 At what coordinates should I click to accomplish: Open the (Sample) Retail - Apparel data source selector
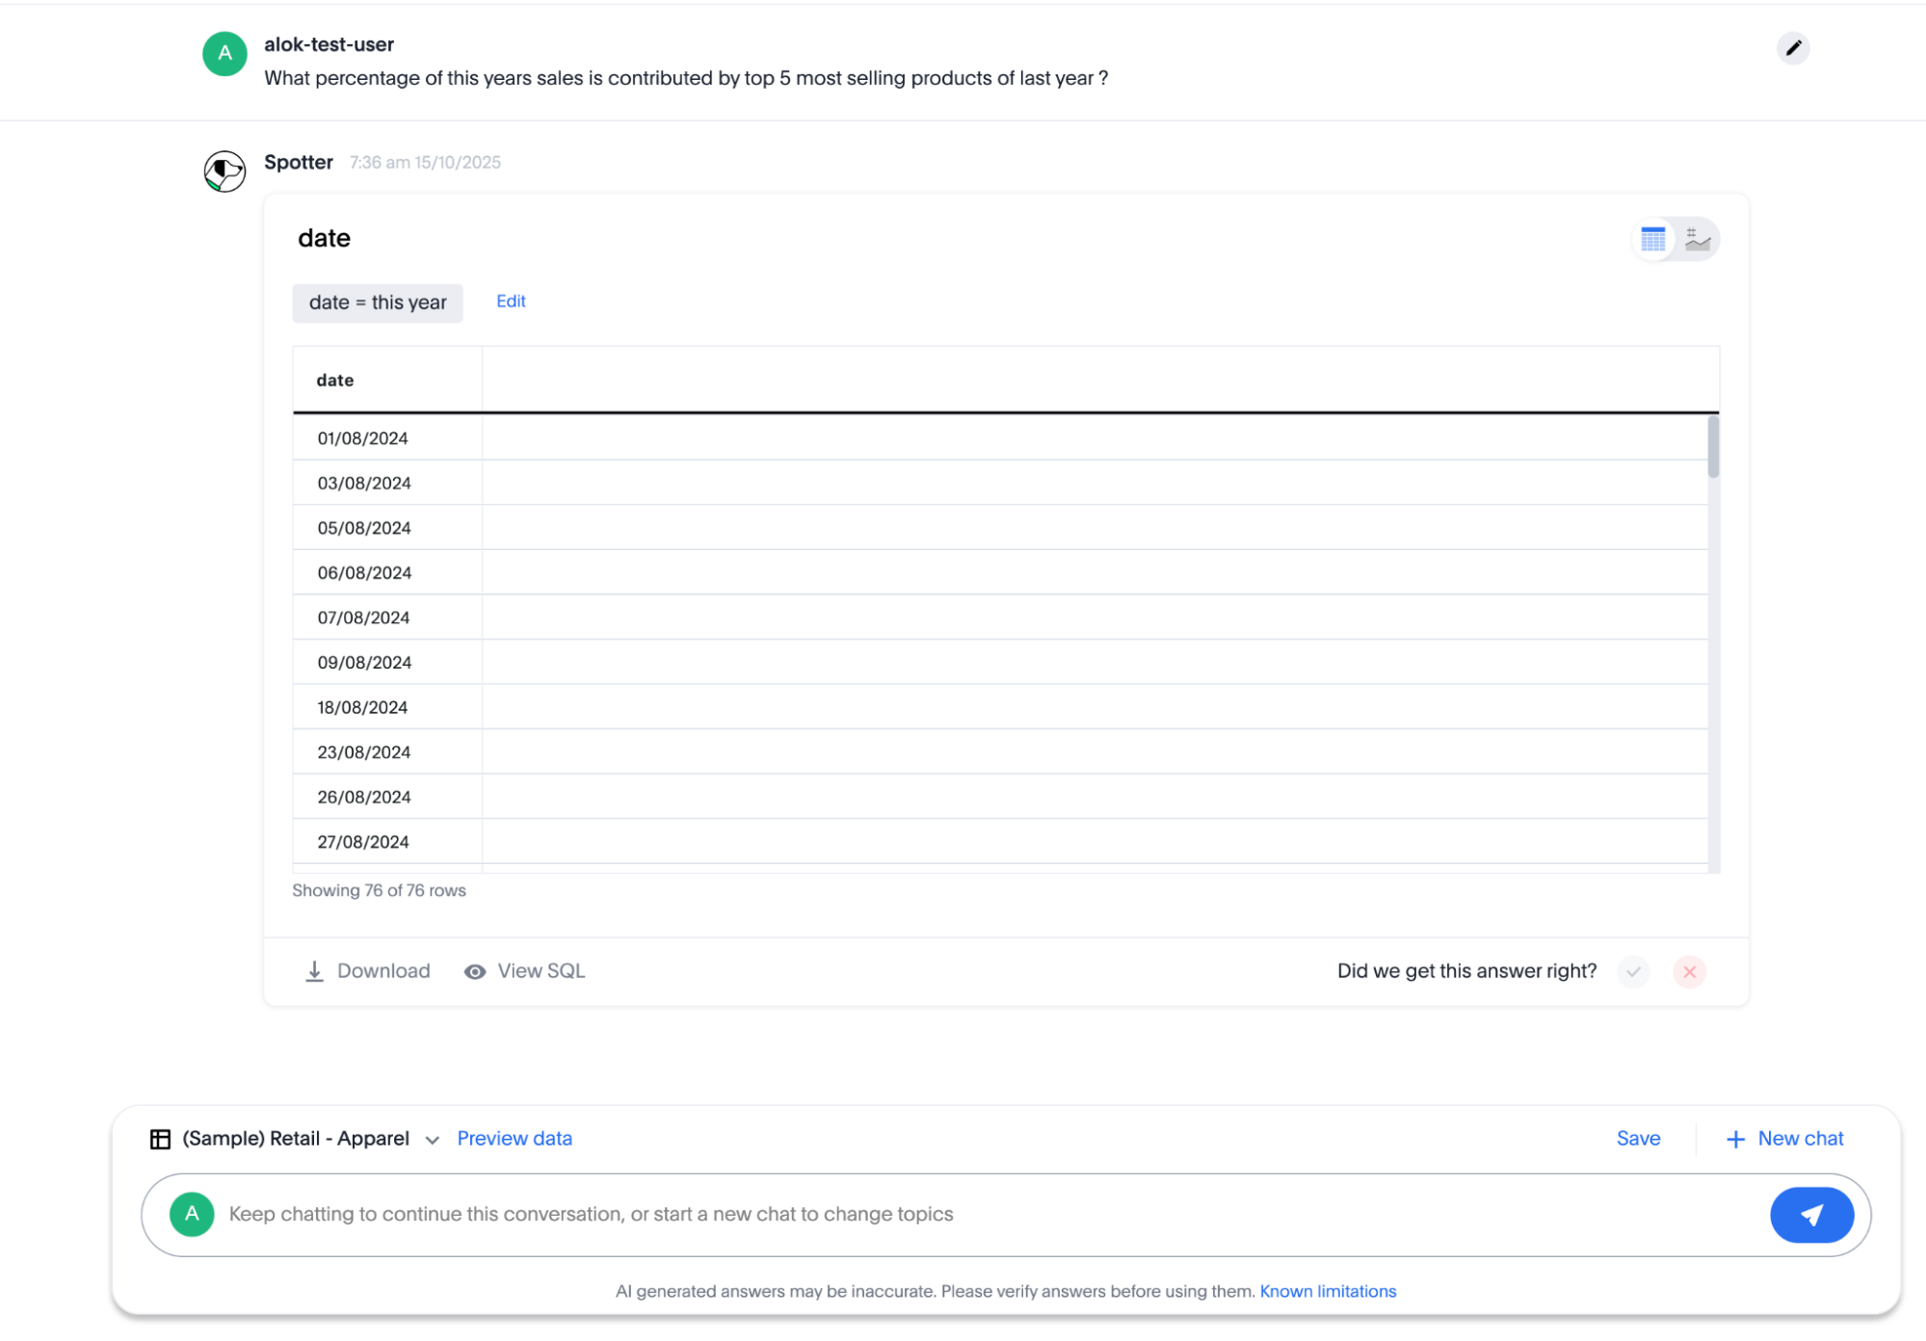[296, 1139]
